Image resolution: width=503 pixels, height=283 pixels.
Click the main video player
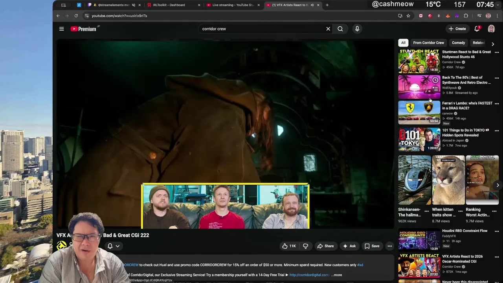coord(225,134)
